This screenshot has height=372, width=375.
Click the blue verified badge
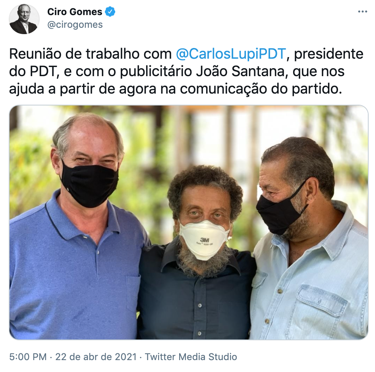click(110, 12)
